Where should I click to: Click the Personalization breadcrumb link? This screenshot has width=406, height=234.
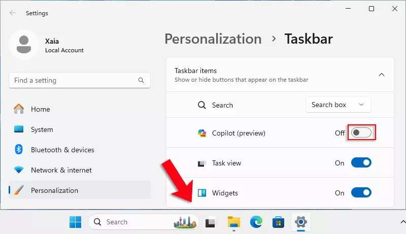pos(213,39)
